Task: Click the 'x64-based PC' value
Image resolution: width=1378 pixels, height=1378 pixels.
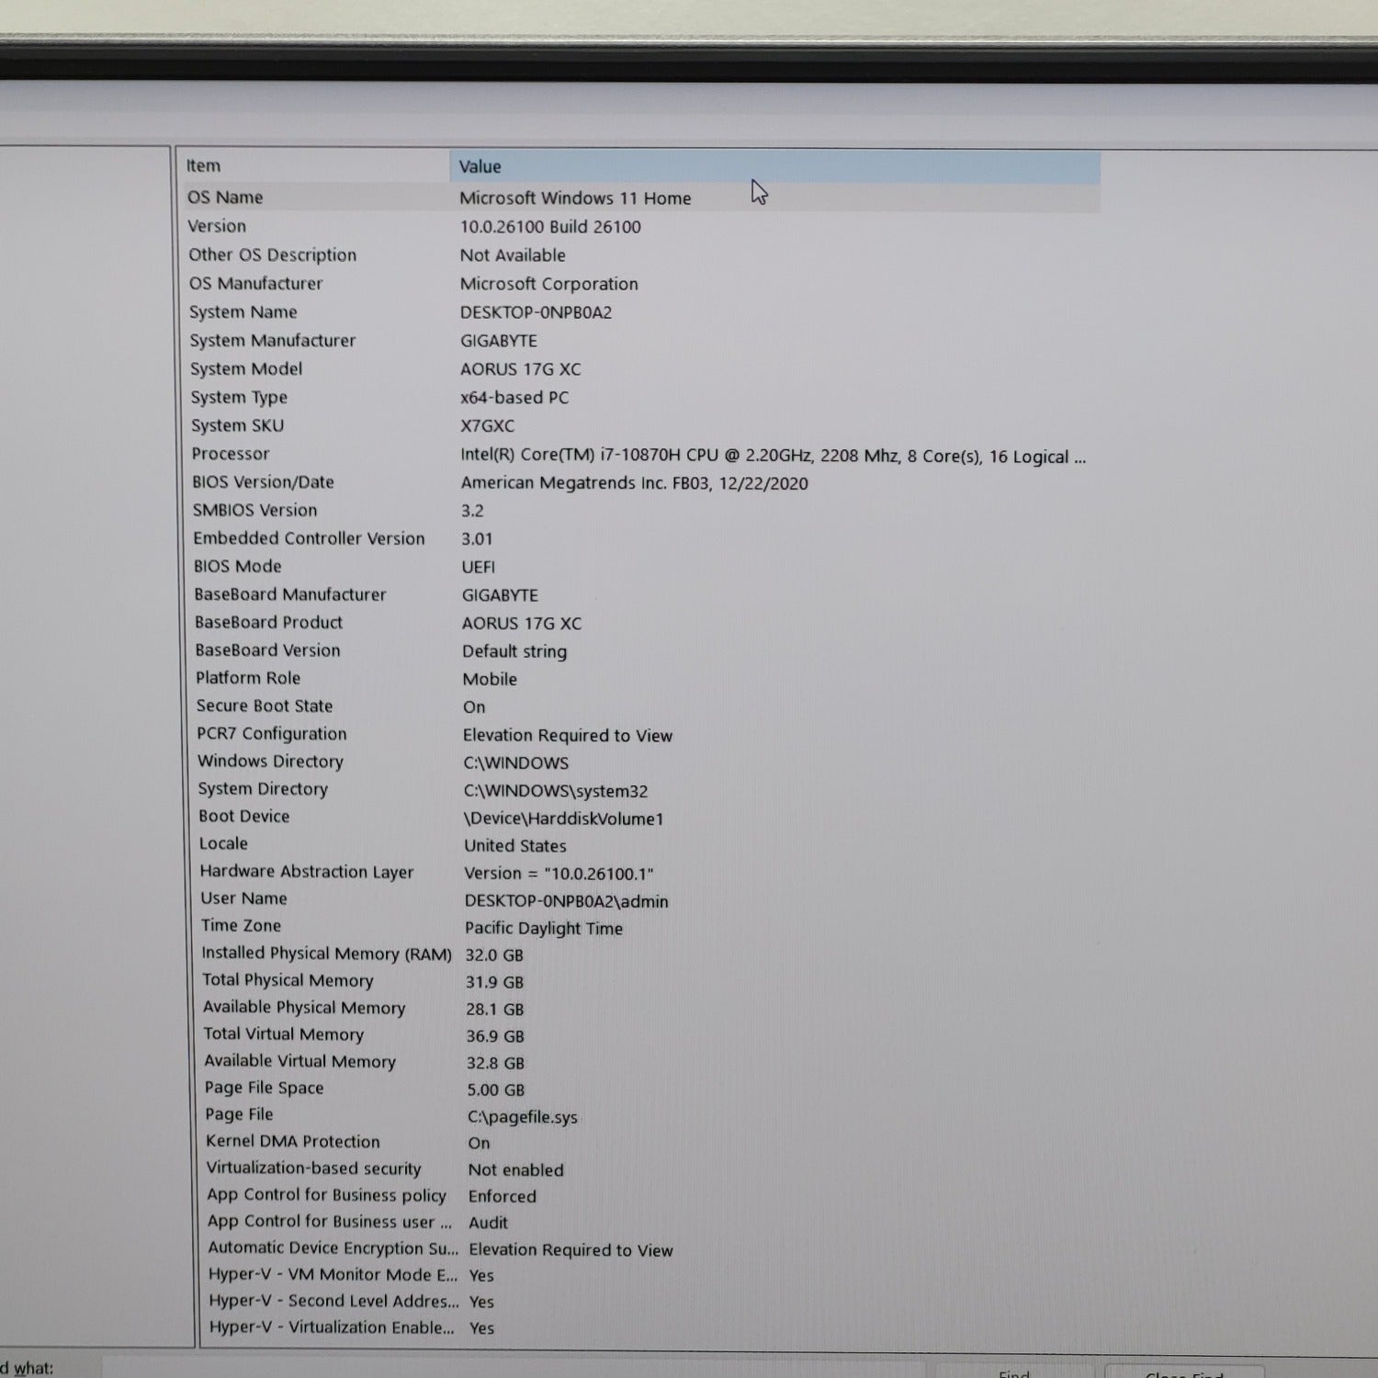Action: (514, 398)
